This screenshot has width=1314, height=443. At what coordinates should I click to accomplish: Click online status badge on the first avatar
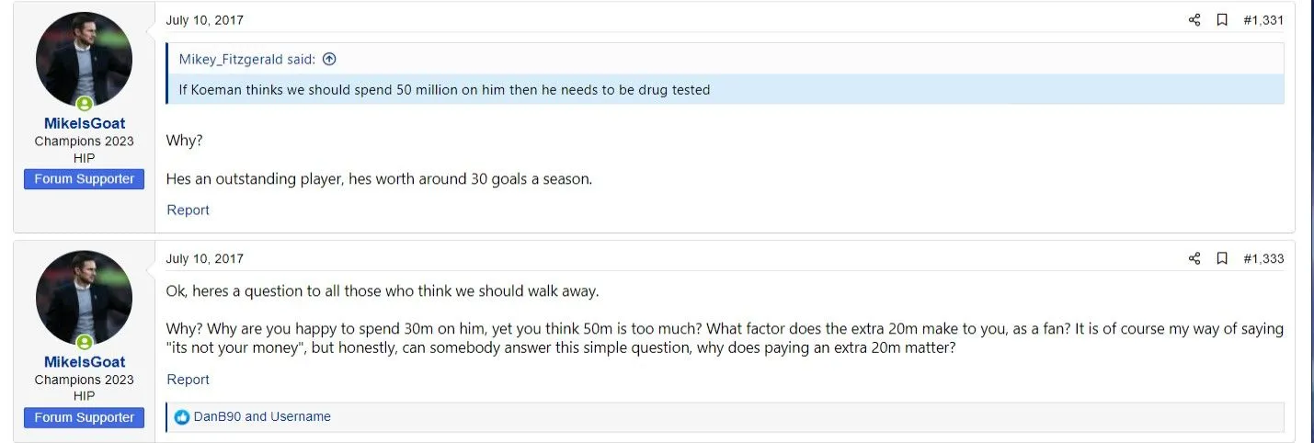[85, 104]
